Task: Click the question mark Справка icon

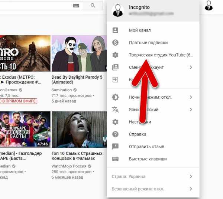Action: click(x=115, y=134)
